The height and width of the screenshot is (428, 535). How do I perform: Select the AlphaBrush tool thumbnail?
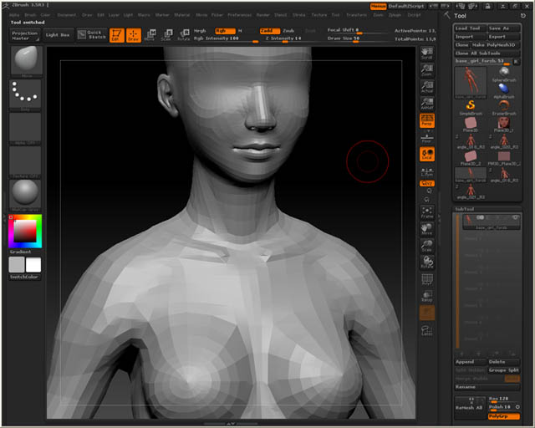pos(504,90)
